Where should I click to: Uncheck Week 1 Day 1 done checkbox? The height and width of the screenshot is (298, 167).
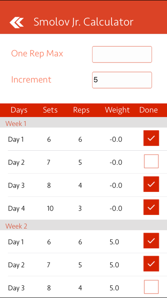pyautogui.click(x=151, y=138)
